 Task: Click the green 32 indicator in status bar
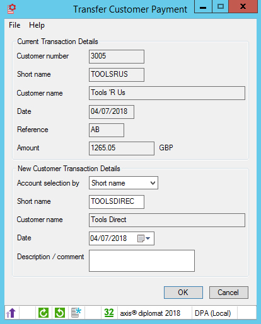[109, 313]
